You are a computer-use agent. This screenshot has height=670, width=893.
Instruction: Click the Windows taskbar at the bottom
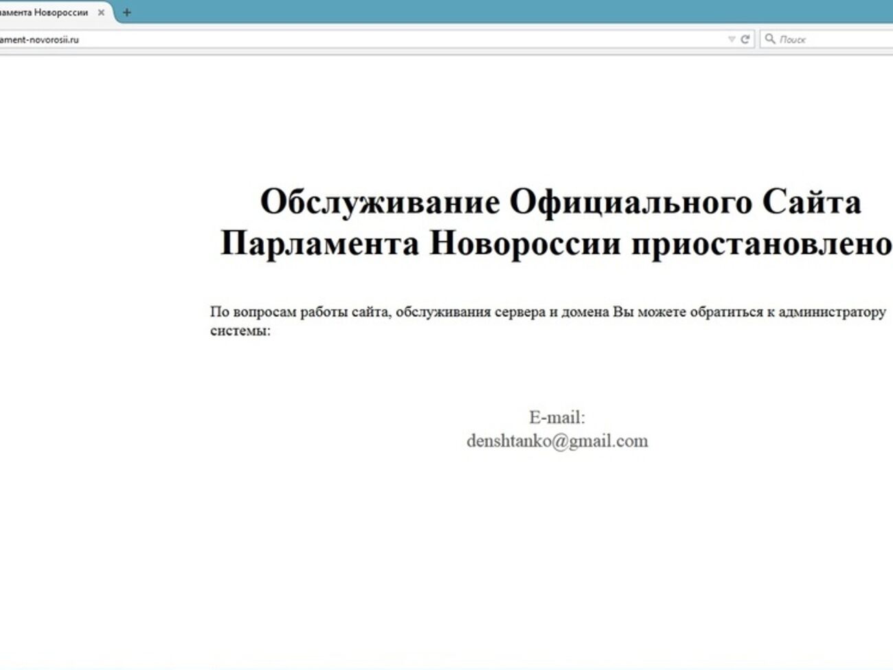pyautogui.click(x=447, y=665)
